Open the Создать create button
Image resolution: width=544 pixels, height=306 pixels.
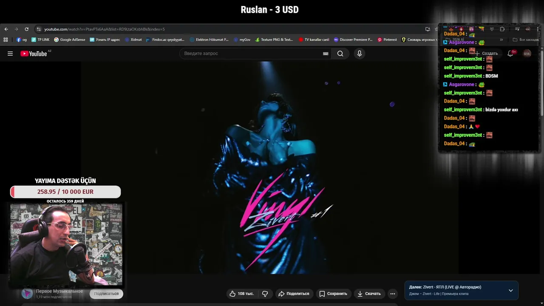coord(487,54)
